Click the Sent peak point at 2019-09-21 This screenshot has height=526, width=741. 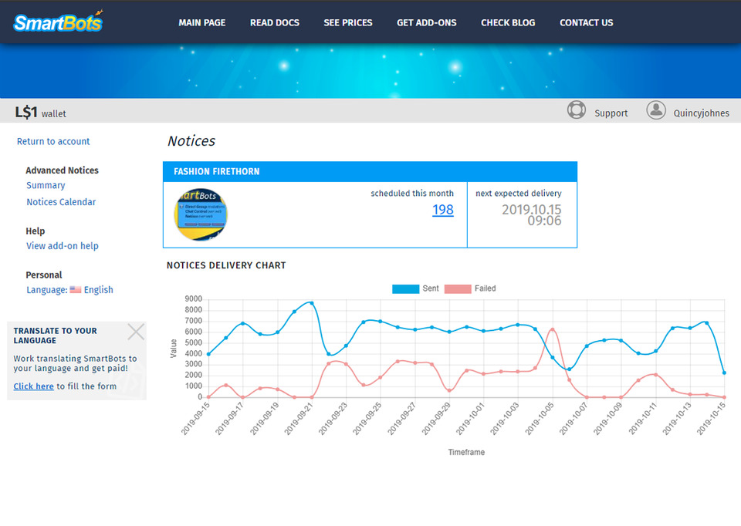311,303
